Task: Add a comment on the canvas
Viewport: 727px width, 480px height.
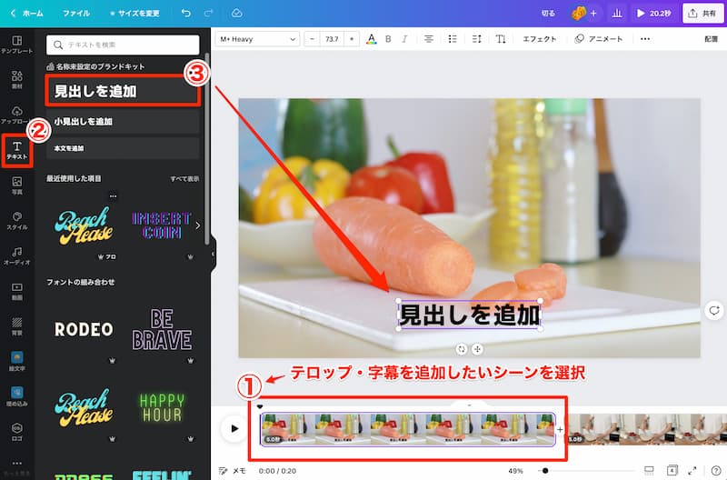Action: [714, 310]
